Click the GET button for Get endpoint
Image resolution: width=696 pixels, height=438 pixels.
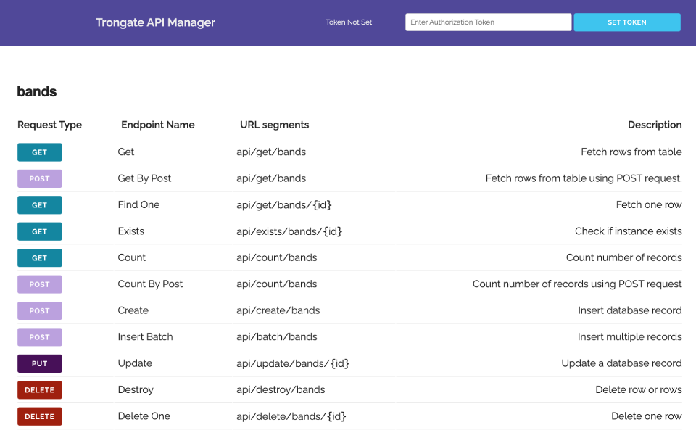tap(39, 152)
